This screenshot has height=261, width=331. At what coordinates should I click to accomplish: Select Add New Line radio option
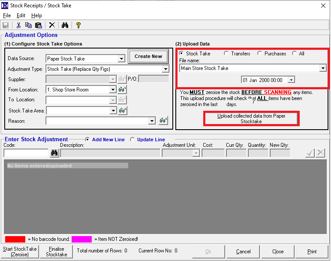(x=87, y=140)
